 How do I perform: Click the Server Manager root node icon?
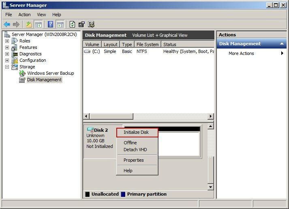point(7,34)
